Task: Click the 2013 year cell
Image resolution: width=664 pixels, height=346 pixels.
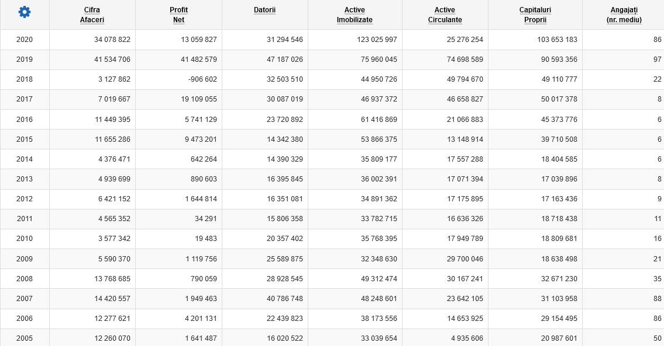Action: pos(25,179)
